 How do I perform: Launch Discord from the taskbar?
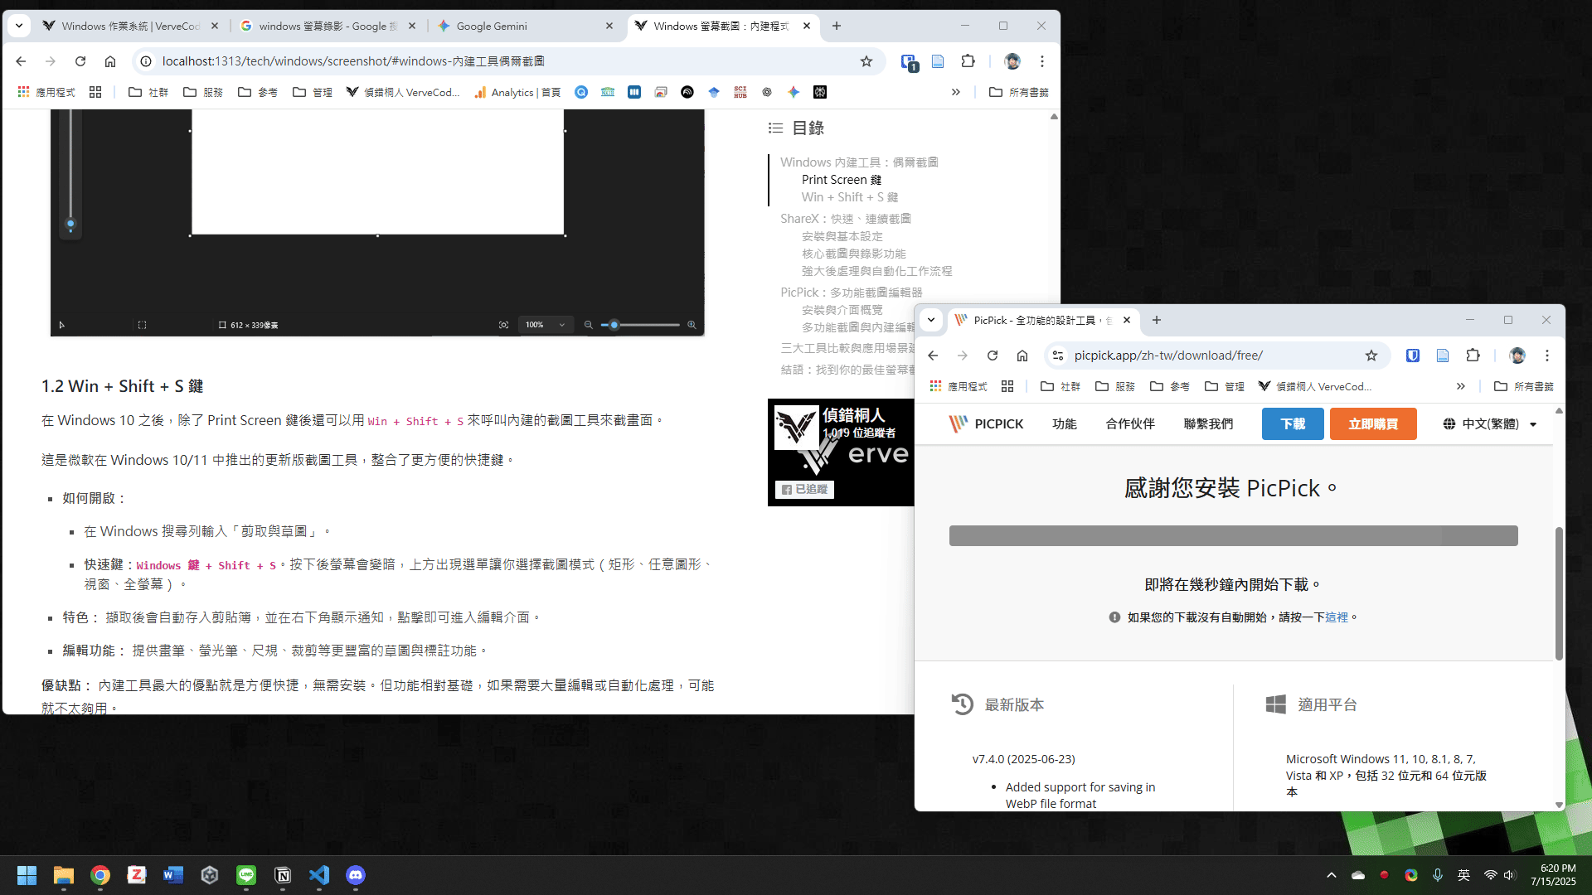click(355, 875)
